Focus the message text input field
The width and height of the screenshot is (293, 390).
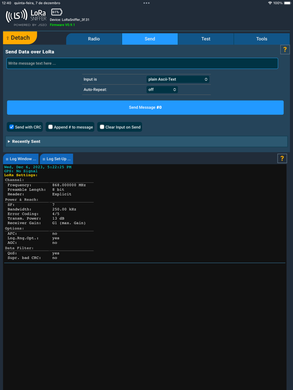click(x=142, y=63)
